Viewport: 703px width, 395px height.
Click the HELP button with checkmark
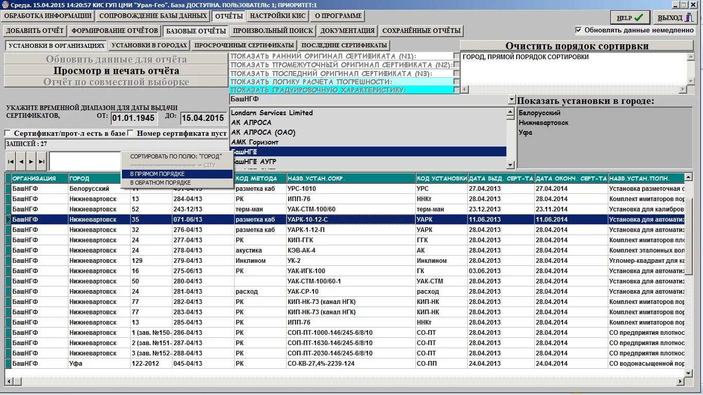[630, 17]
